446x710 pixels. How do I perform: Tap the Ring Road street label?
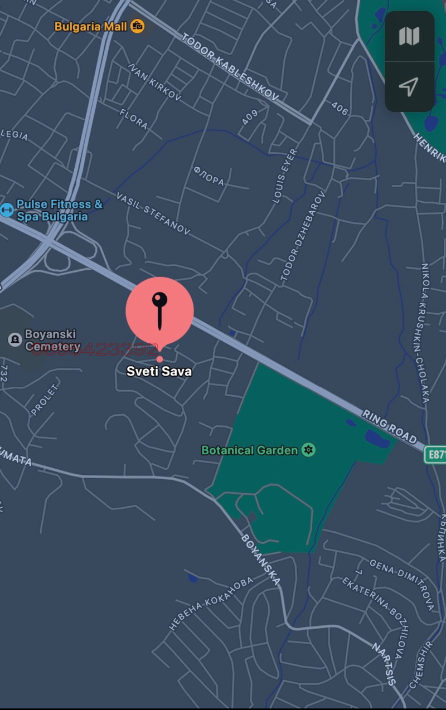[390, 425]
